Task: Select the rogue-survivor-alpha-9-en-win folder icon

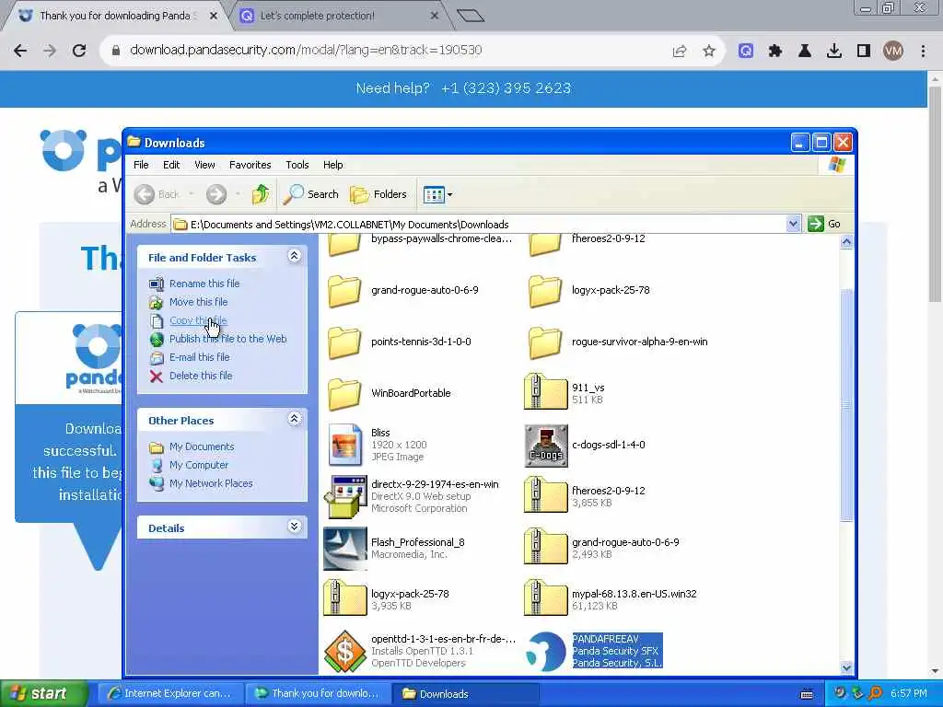Action: pos(545,342)
